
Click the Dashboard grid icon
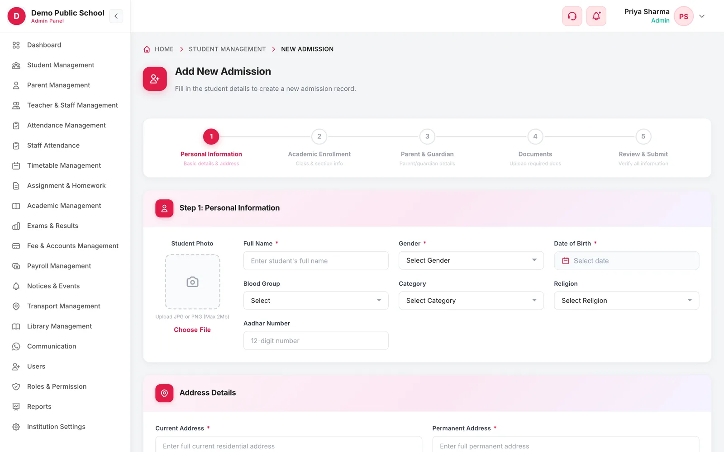[16, 45]
